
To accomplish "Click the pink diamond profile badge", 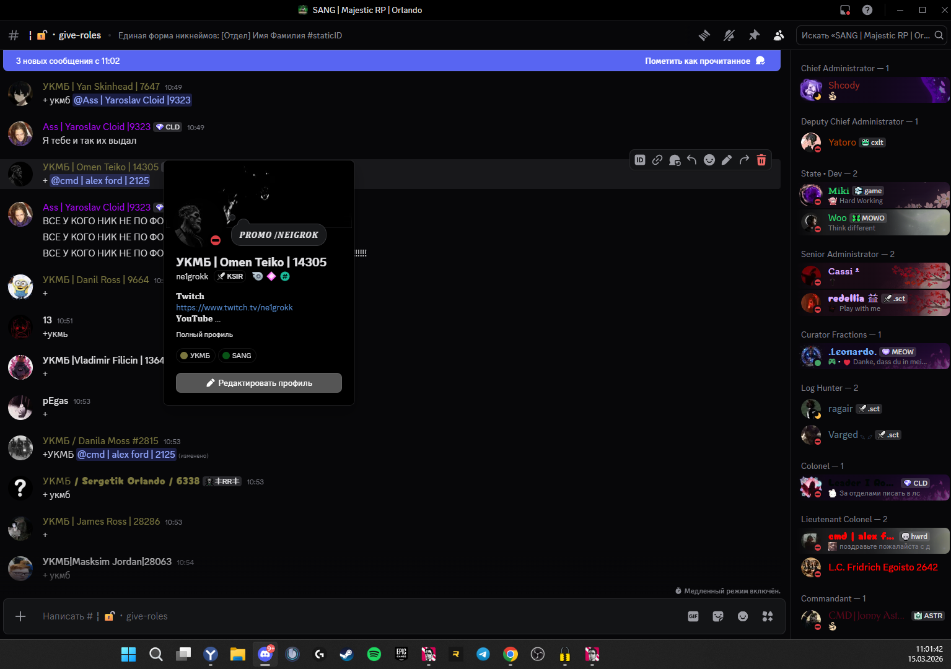I will 271,276.
